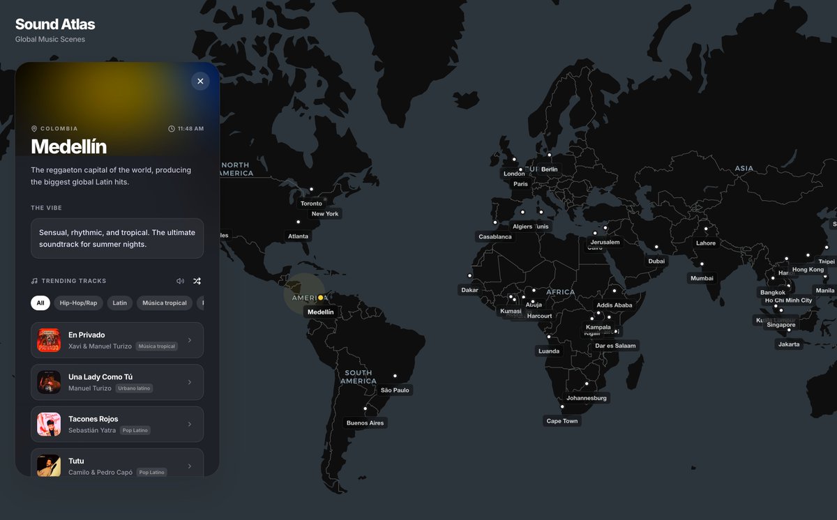Screen dimensions: 837x520
Task: Select the Berlin map marker dot
Action: (550, 155)
